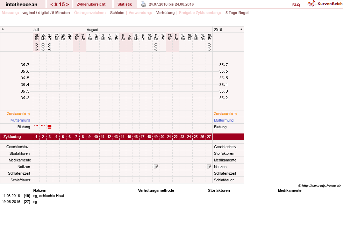Click right Zervixschleim label
The height and width of the screenshot is (232, 343).
pyautogui.click(x=225, y=114)
